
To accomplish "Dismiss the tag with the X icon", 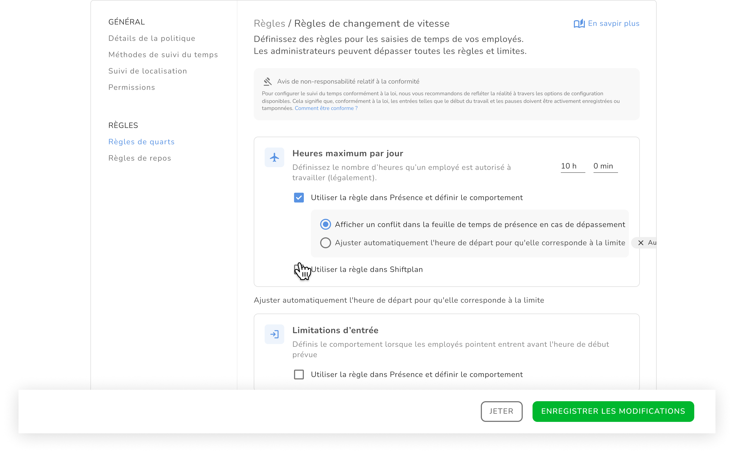I will coord(641,243).
